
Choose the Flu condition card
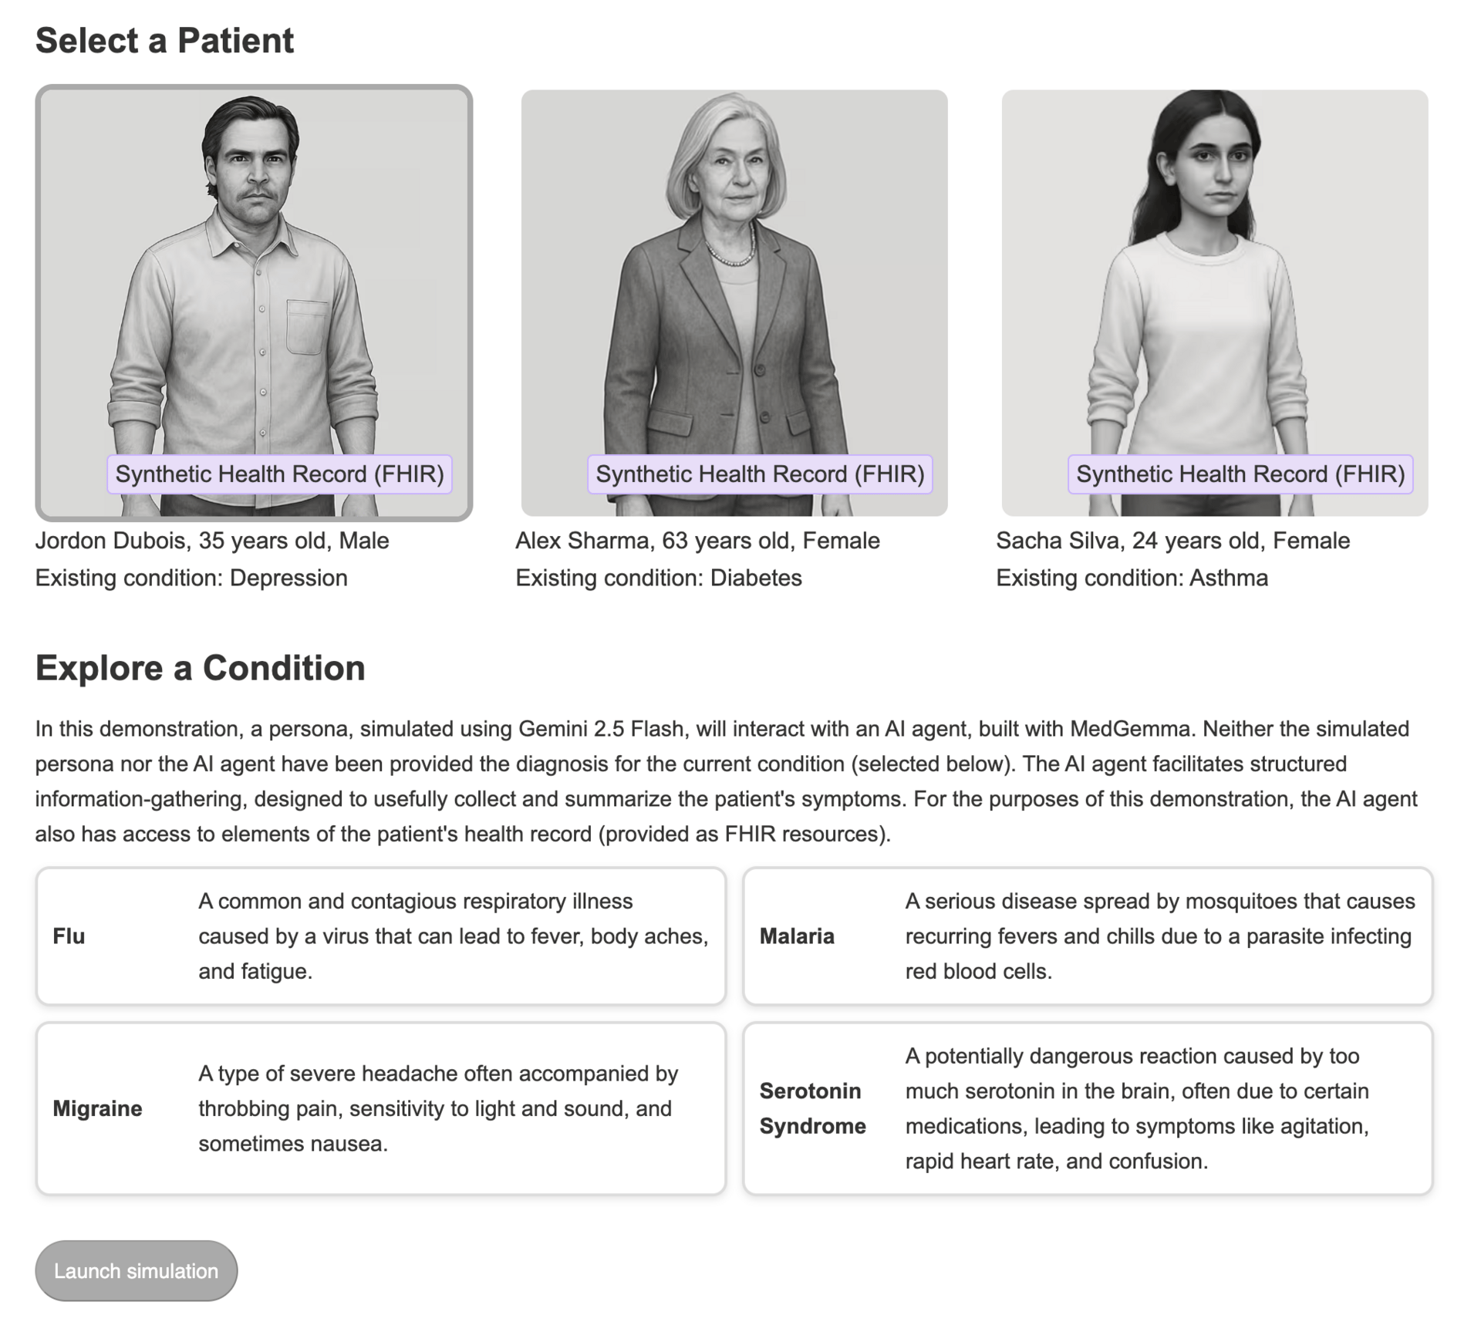click(381, 936)
